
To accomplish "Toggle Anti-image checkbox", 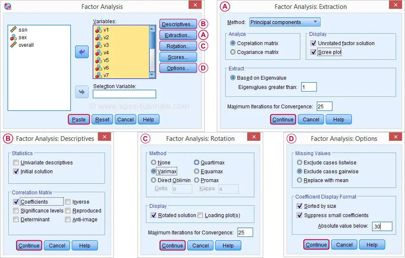I will tap(67, 219).
